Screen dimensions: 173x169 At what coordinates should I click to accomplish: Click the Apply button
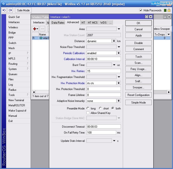point(138,35)
